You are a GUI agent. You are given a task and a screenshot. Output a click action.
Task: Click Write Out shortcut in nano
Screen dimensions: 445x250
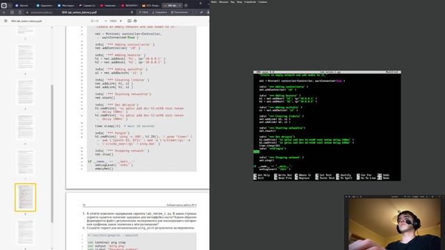tap(283, 175)
